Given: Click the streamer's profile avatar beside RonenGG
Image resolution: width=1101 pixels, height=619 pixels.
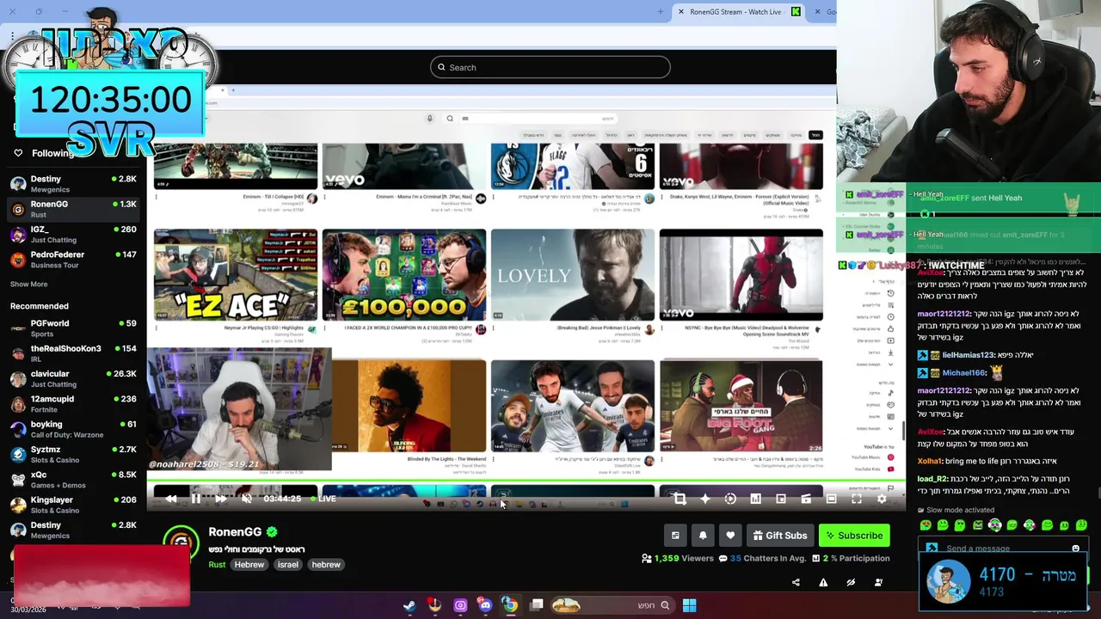Looking at the screenshot, I should (x=181, y=542).
